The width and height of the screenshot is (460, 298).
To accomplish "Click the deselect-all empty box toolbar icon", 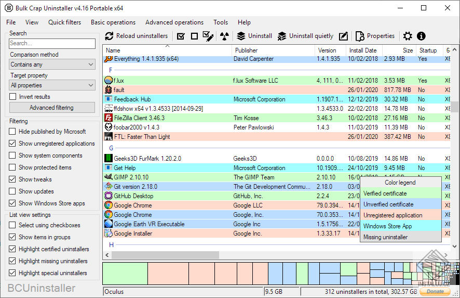I will coord(194,36).
